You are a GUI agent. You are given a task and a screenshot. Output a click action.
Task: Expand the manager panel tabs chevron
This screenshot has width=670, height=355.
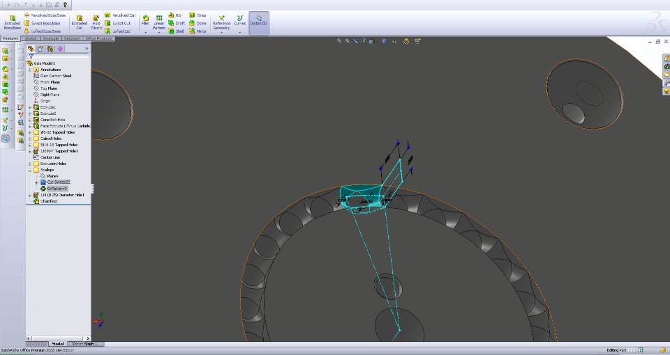pos(87,49)
